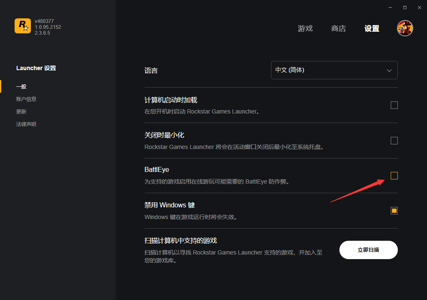Image resolution: width=427 pixels, height=300 pixels.
Task: Click the v480377 version text
Action: pyautogui.click(x=44, y=21)
